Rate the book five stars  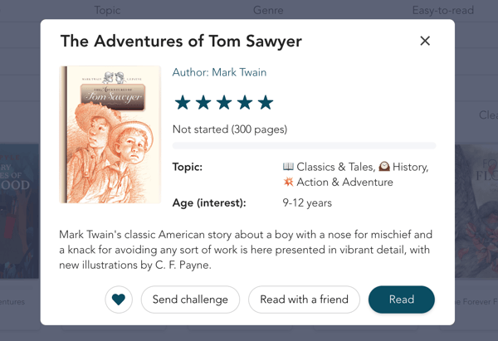[x=265, y=103]
